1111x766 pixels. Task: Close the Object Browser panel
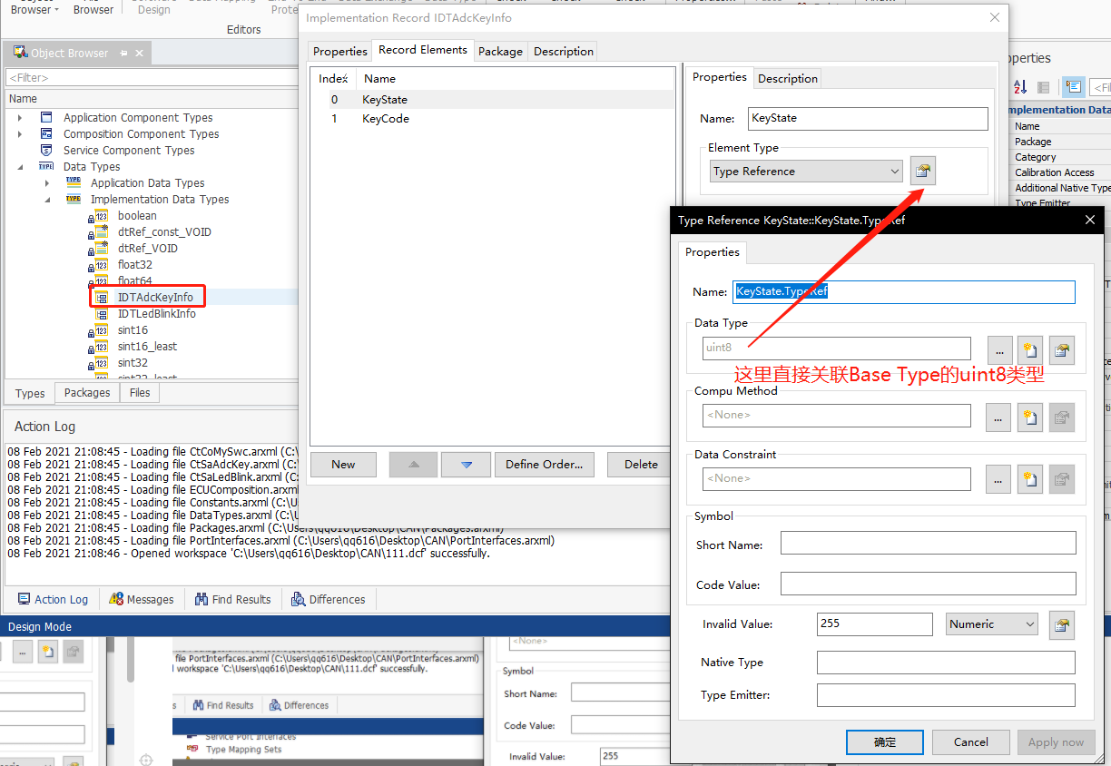click(140, 54)
